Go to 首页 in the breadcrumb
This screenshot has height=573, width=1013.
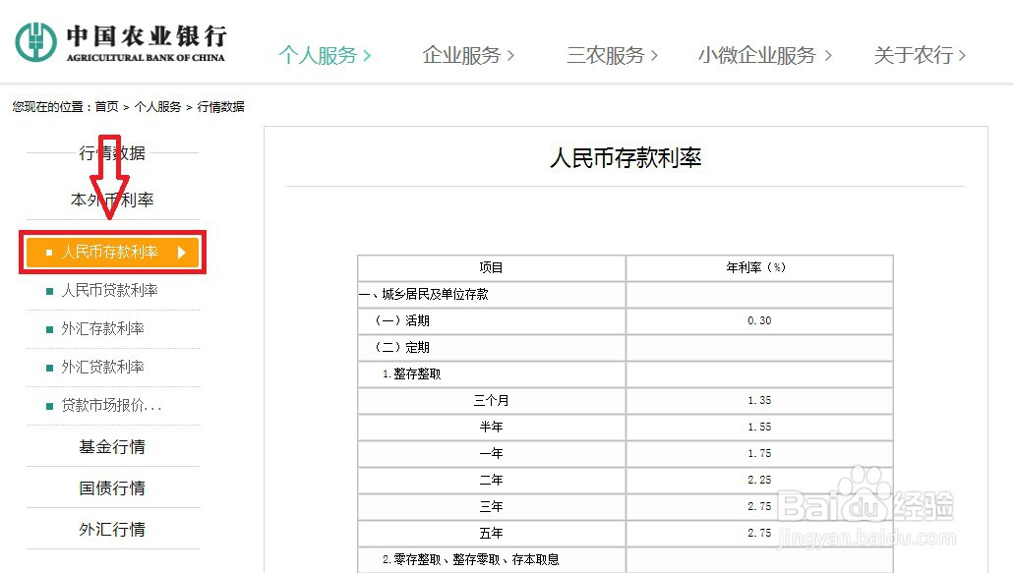(106, 106)
